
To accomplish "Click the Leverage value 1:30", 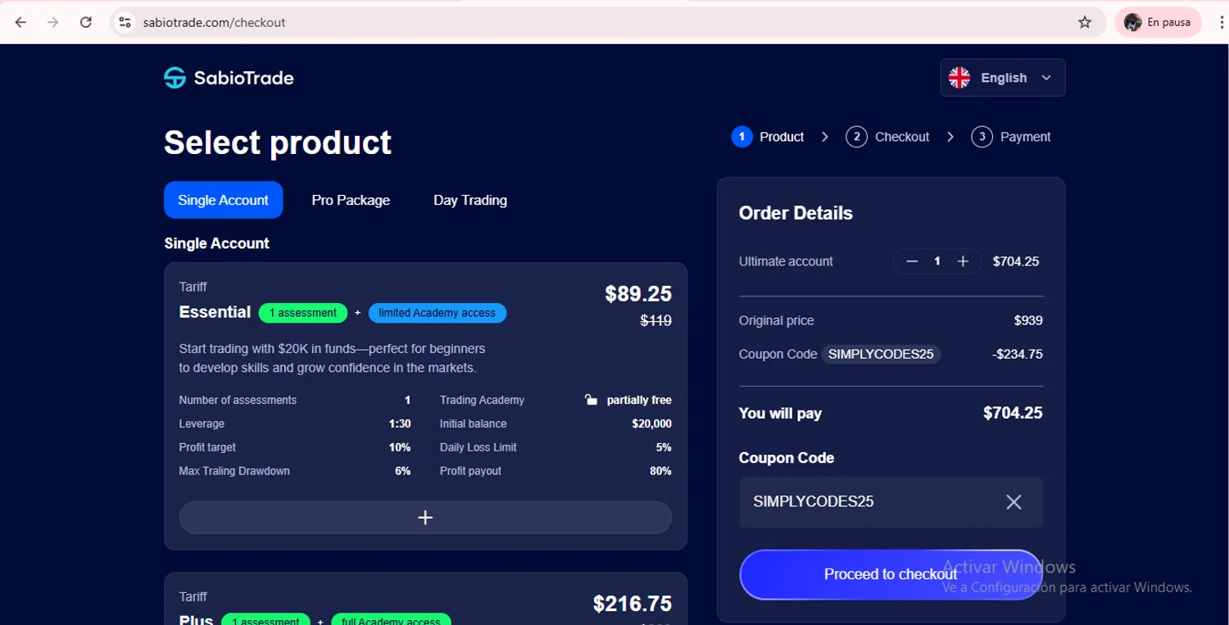I will (400, 423).
